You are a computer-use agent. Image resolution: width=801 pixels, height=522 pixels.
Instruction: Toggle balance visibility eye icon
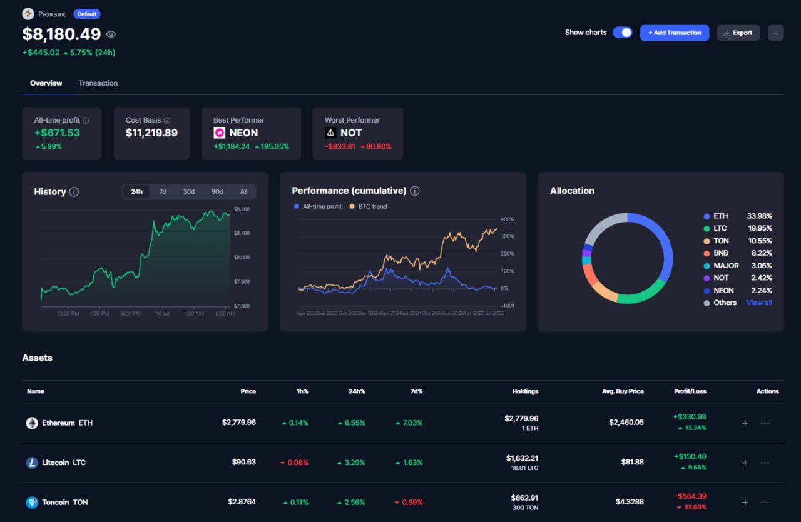pos(111,34)
